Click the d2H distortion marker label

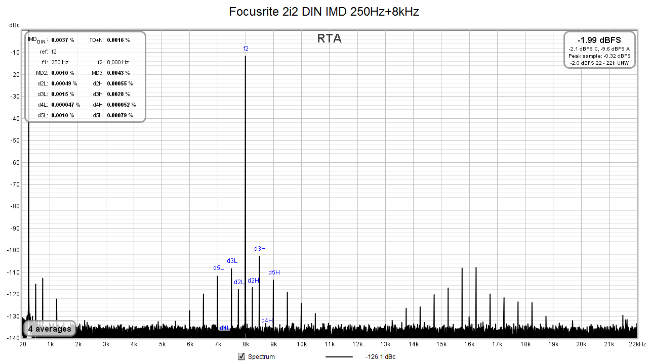pyautogui.click(x=254, y=281)
